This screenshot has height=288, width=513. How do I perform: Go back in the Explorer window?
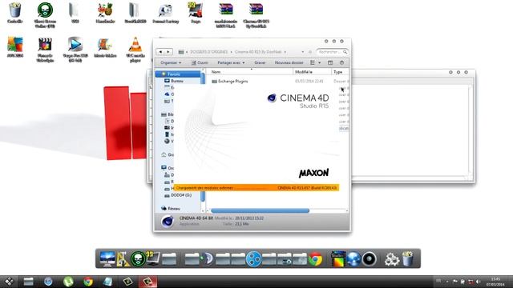tap(160, 51)
